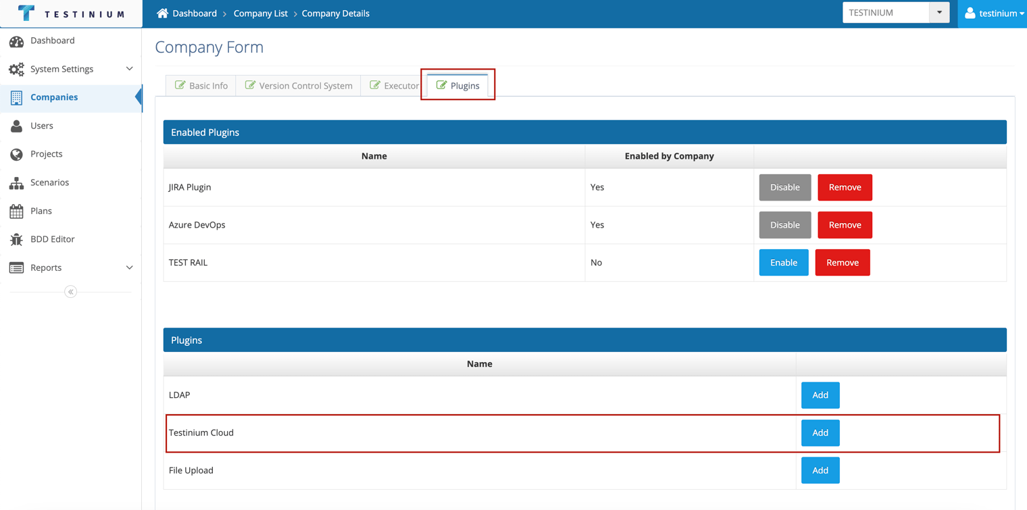This screenshot has height=510, width=1027.
Task: Add the File Upload plugin
Action: pyautogui.click(x=820, y=471)
